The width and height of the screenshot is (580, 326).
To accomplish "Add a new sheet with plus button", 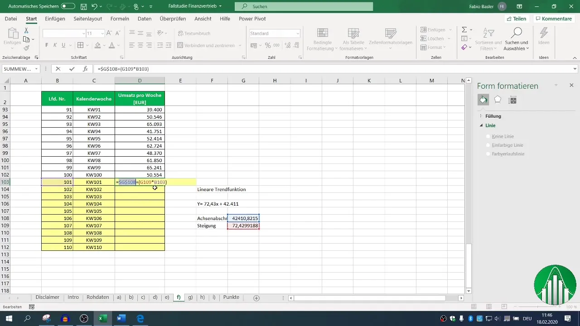I will [256, 298].
